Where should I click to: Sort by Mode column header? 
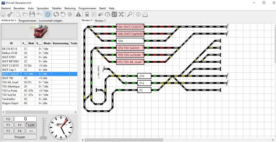pyautogui.click(x=47, y=43)
